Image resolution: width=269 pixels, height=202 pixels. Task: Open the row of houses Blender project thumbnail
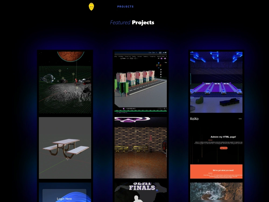tap(140, 82)
